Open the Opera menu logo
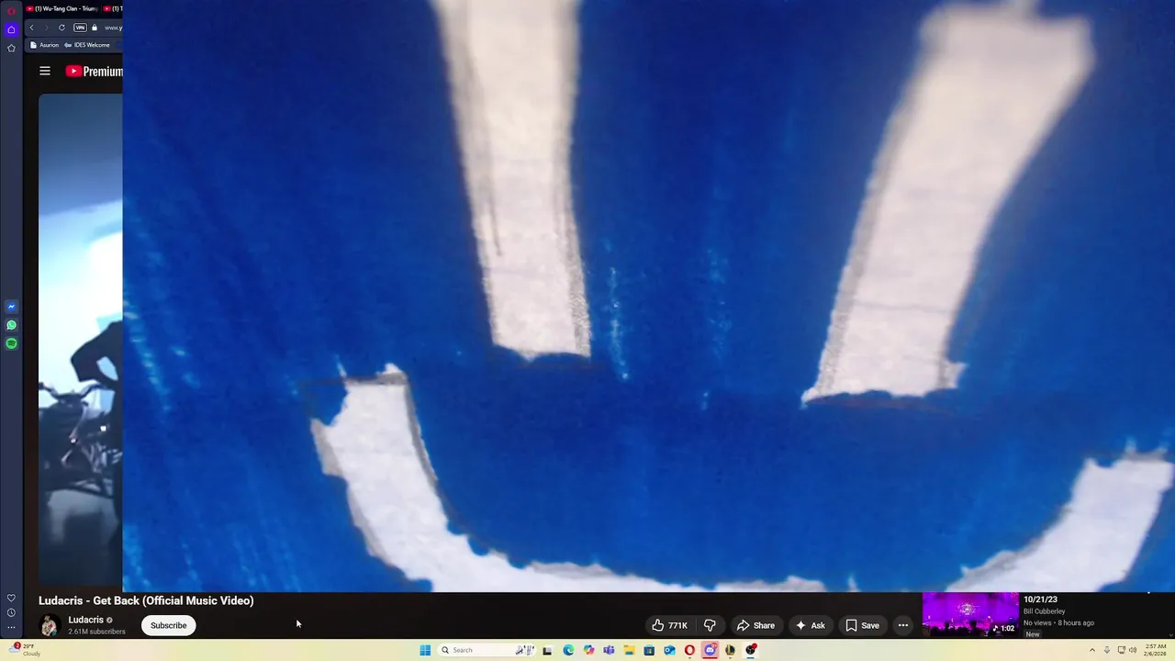Viewport: 1175px width, 661px height. point(11,10)
